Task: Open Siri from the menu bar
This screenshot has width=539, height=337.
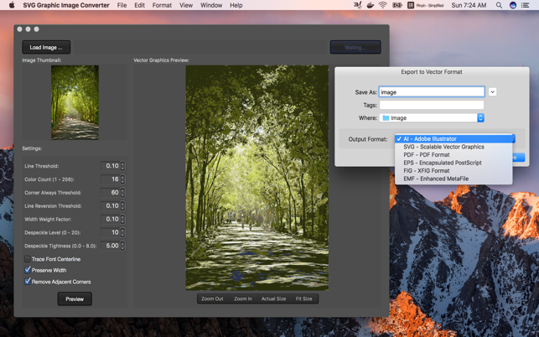Action: tap(513, 5)
